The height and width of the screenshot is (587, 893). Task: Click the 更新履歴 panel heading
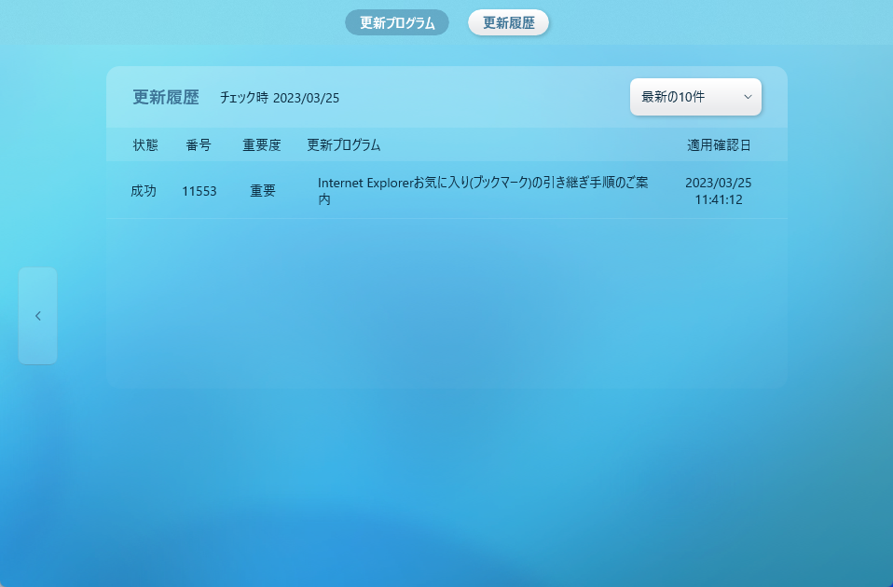tap(166, 97)
